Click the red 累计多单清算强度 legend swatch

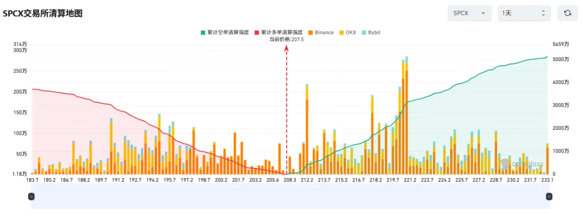pyautogui.click(x=256, y=33)
